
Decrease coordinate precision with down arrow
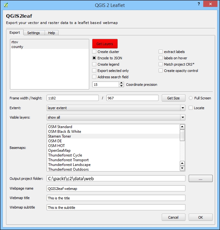click(x=121, y=86)
